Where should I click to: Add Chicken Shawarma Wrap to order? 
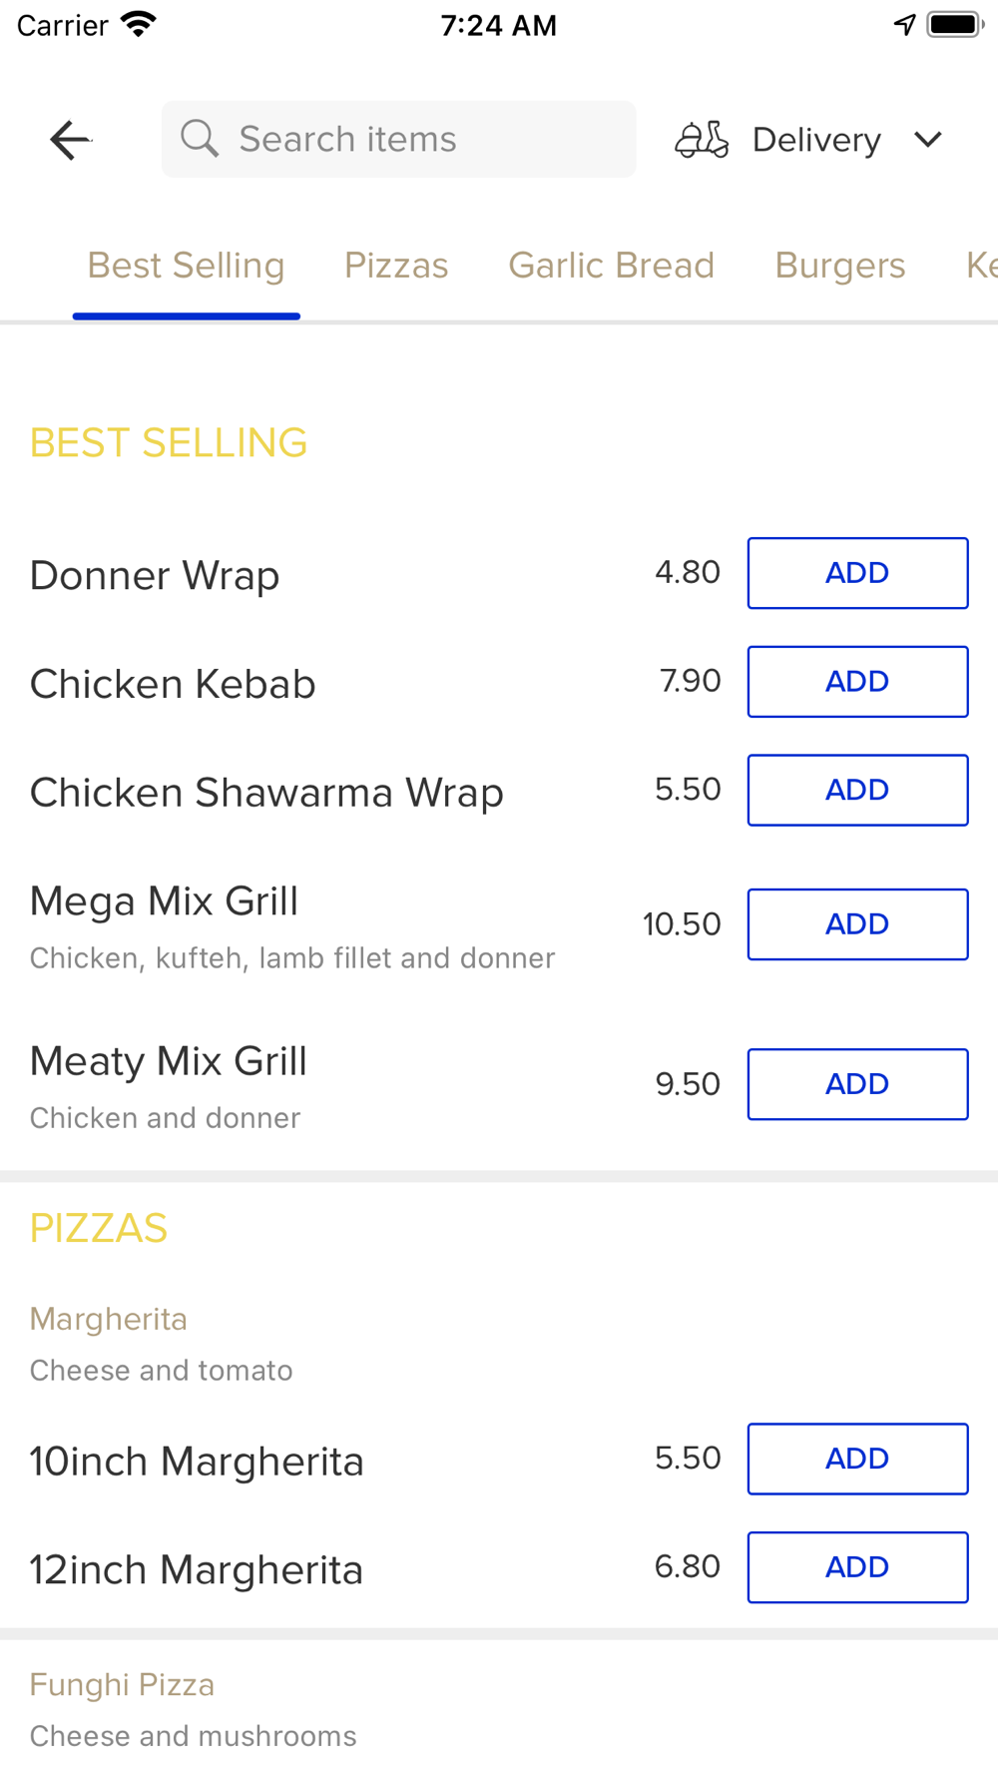(857, 790)
